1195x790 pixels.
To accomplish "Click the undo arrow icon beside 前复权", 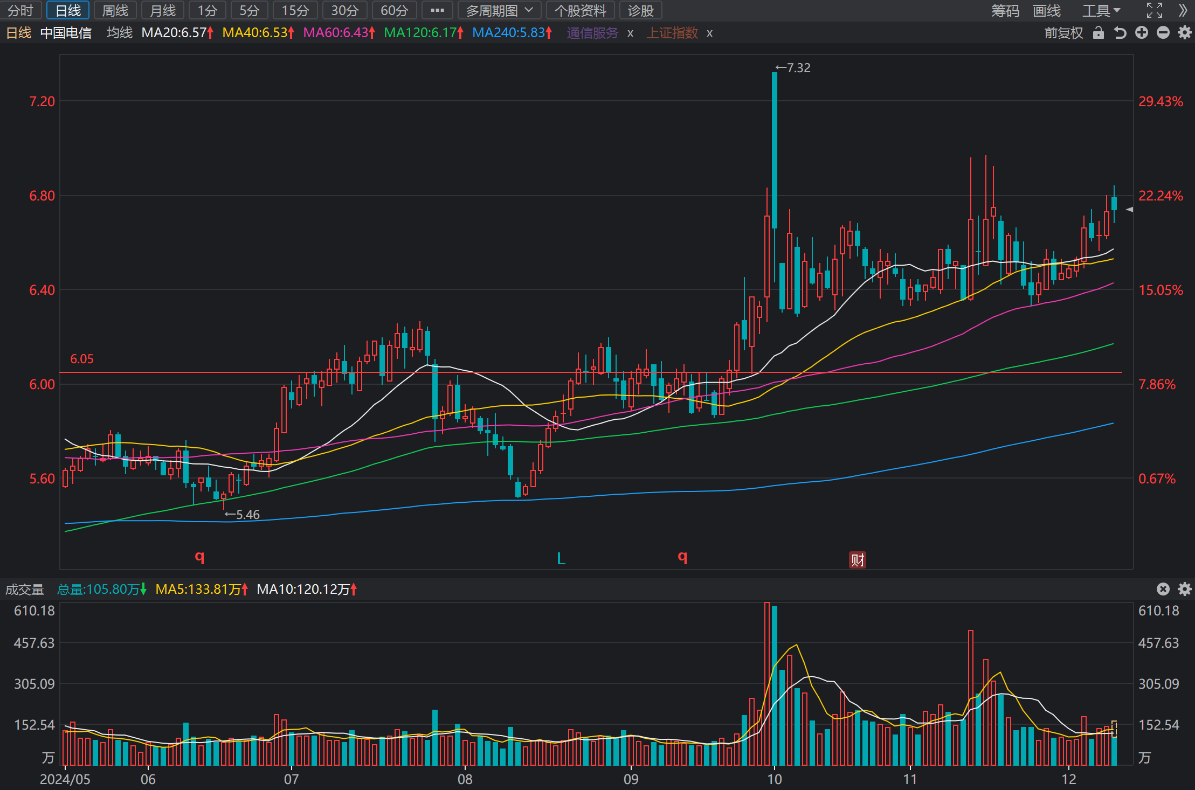I will [x=1120, y=33].
